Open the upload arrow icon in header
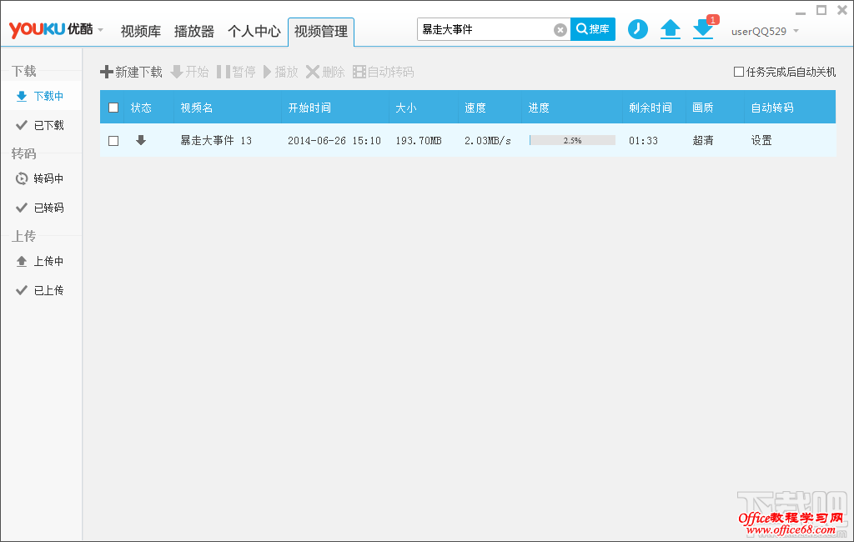 [x=671, y=29]
